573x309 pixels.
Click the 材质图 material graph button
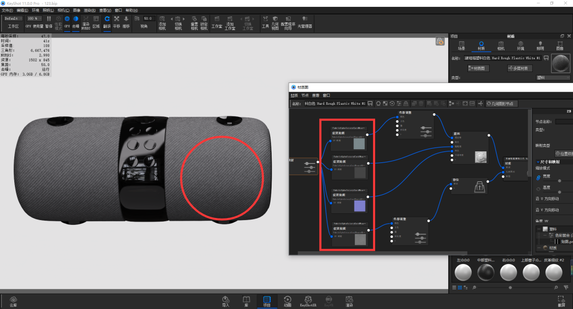(x=479, y=68)
